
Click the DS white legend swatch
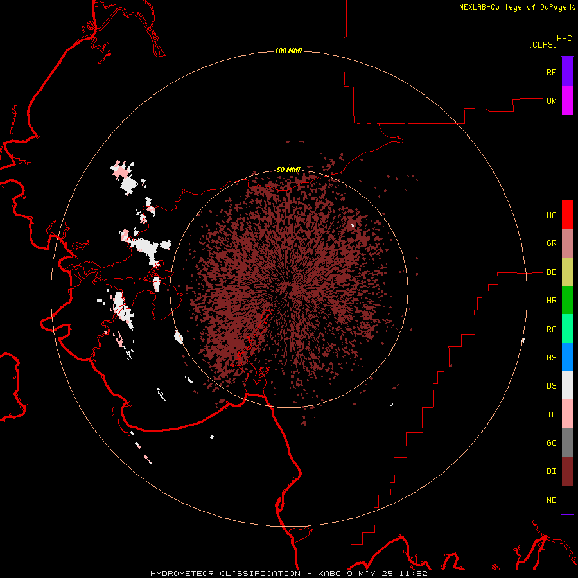[x=567, y=385]
